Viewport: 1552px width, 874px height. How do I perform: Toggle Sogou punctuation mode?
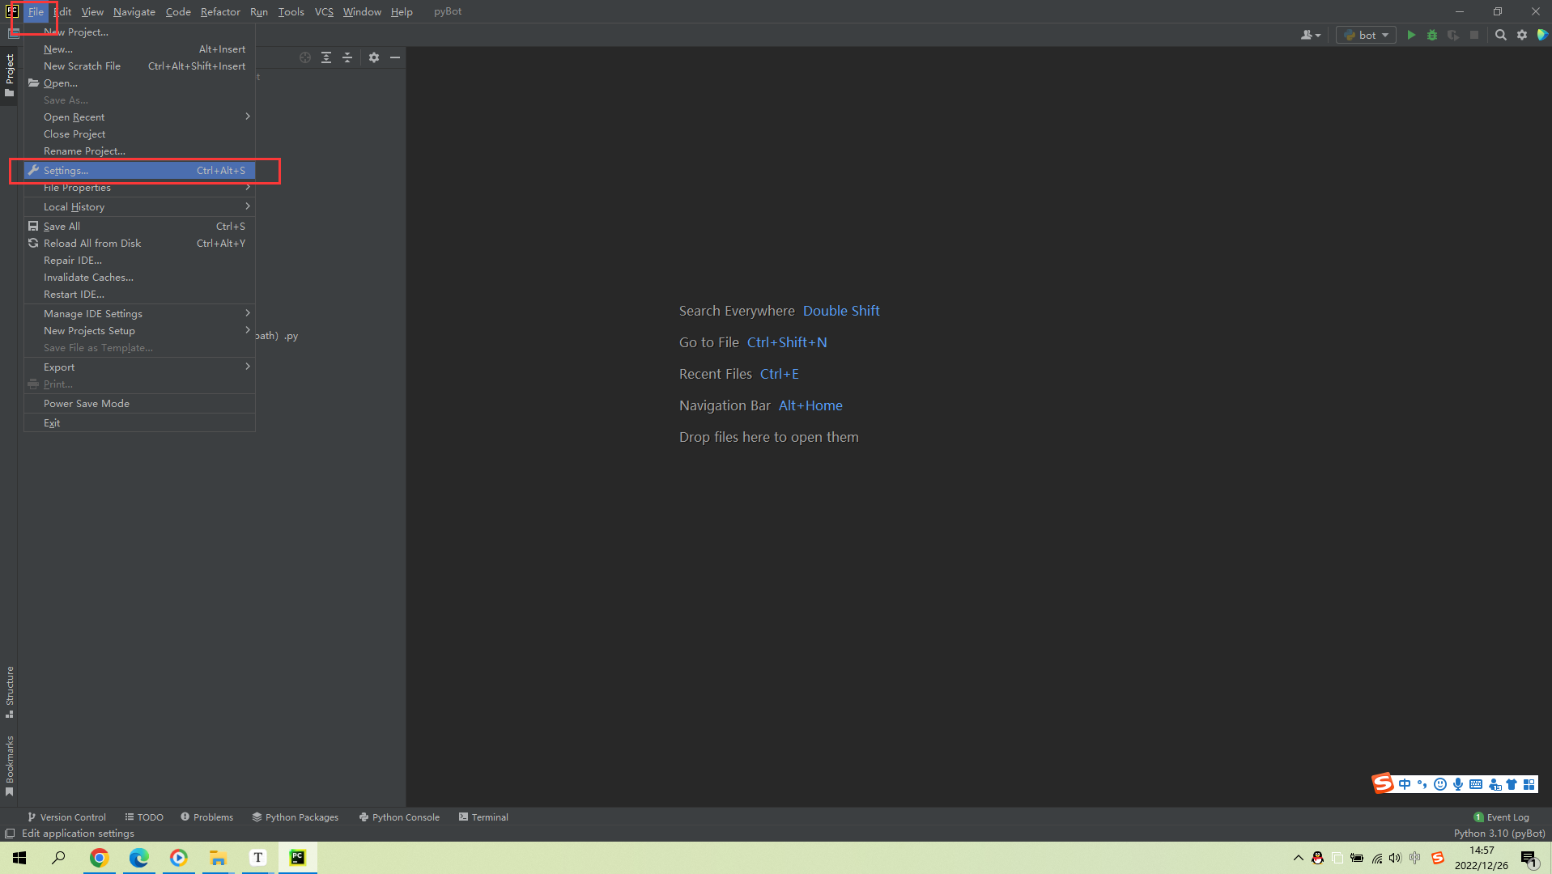1422,784
